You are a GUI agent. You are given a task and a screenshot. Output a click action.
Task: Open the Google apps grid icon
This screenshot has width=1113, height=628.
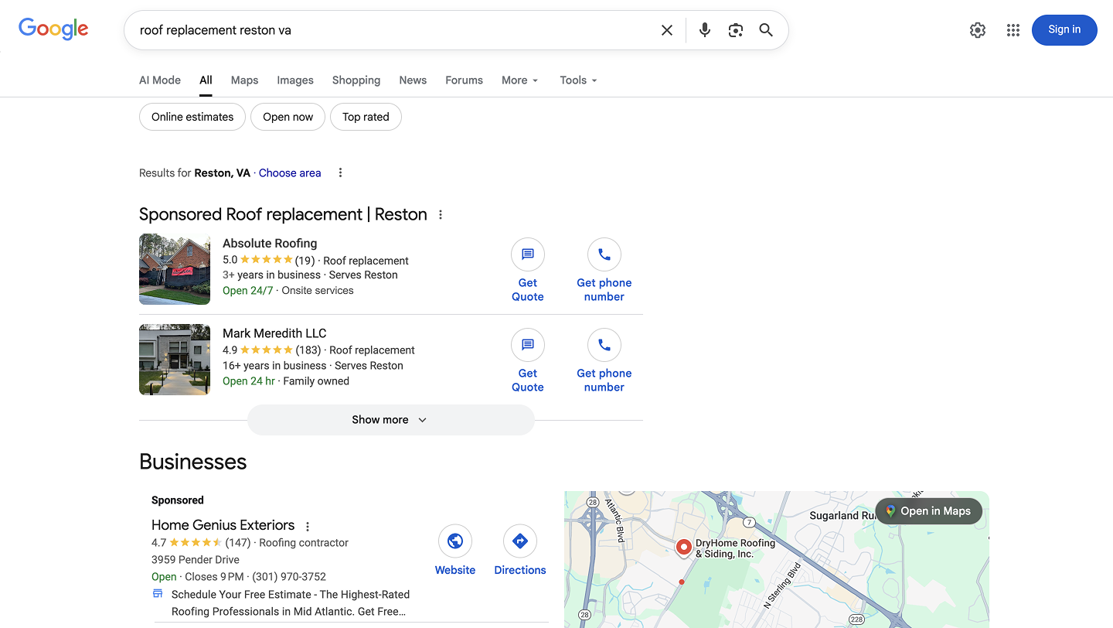pyautogui.click(x=1013, y=30)
